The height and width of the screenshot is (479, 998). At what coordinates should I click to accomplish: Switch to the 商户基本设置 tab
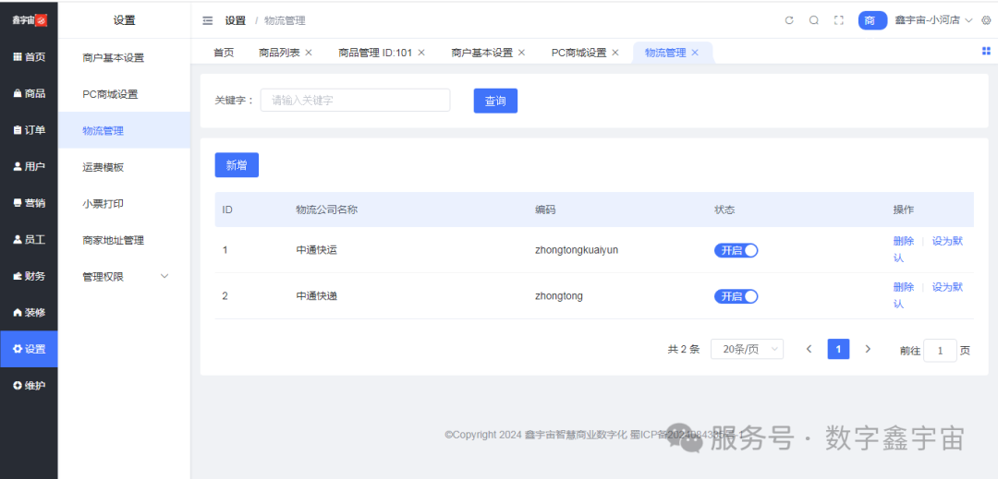[481, 53]
